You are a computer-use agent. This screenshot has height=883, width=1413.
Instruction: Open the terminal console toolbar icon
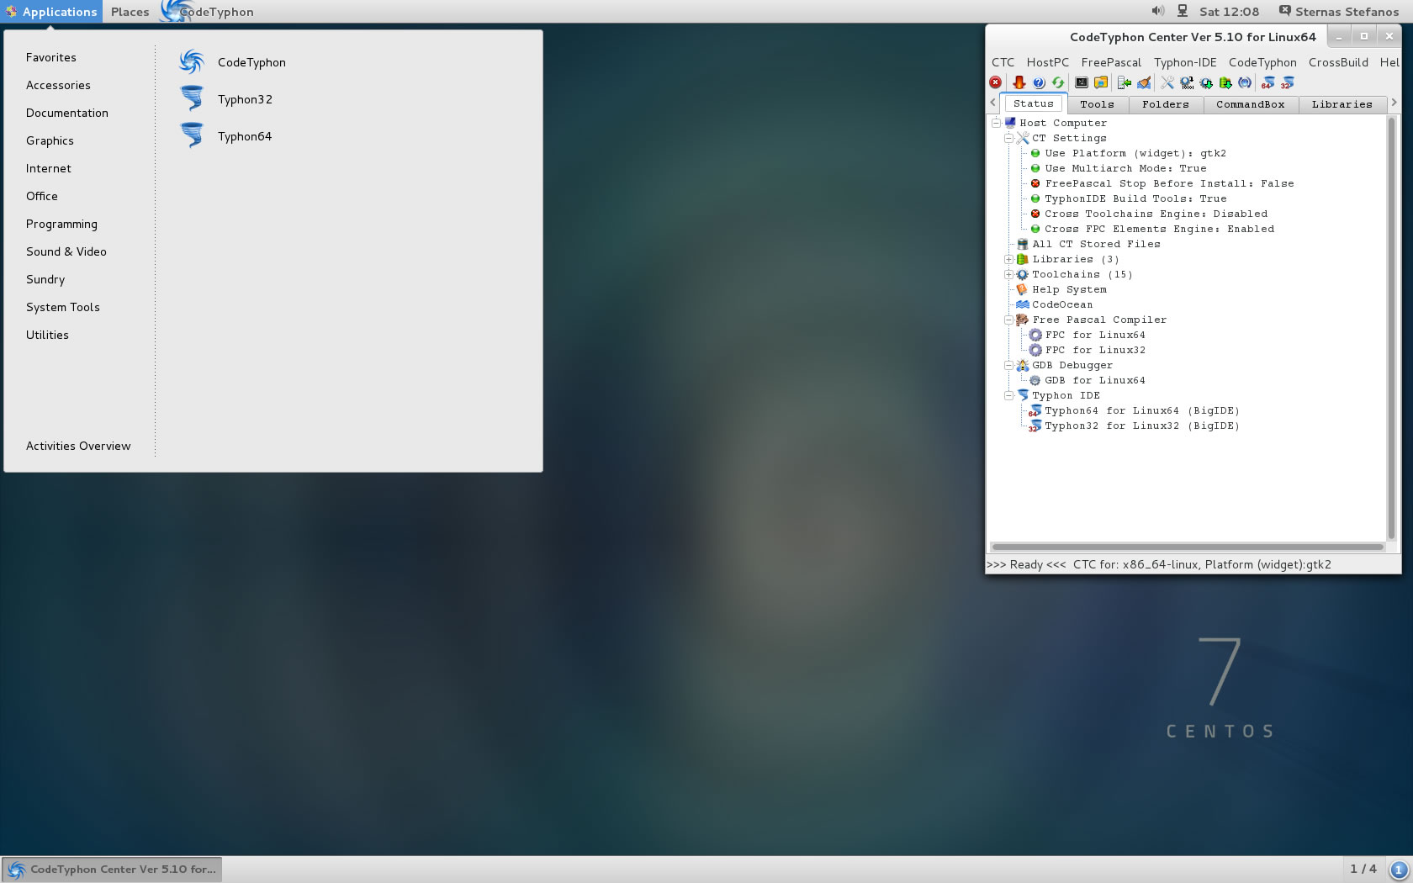pos(1082,82)
